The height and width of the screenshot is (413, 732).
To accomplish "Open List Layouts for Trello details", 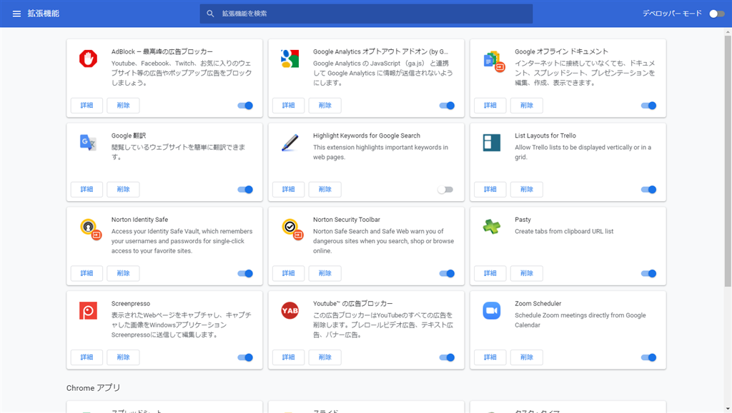I will coord(490,190).
